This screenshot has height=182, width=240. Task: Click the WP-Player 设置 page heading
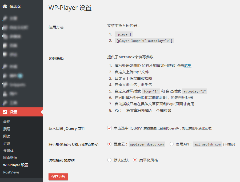coord(70,8)
